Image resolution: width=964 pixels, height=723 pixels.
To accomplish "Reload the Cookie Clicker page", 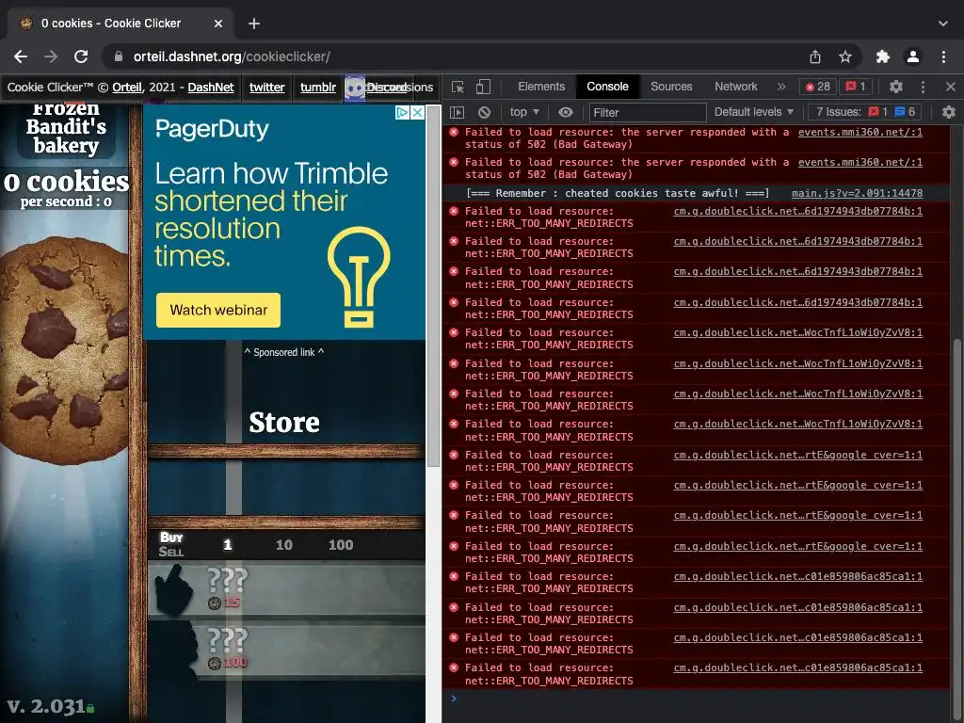I will pyautogui.click(x=81, y=56).
